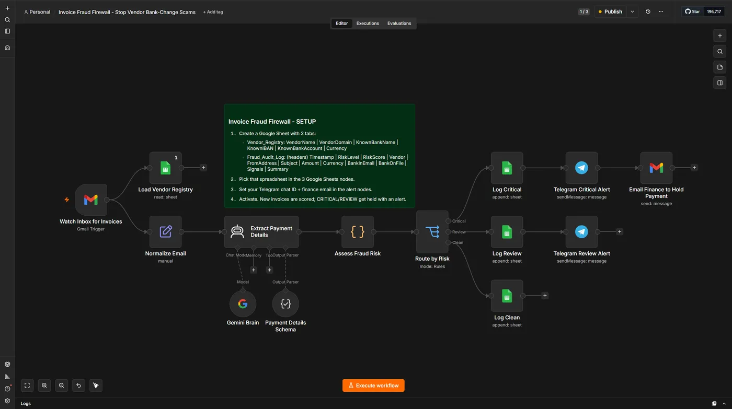The width and height of the screenshot is (732, 409).
Task: Open the Log Review sheets node
Action: tap(507, 231)
